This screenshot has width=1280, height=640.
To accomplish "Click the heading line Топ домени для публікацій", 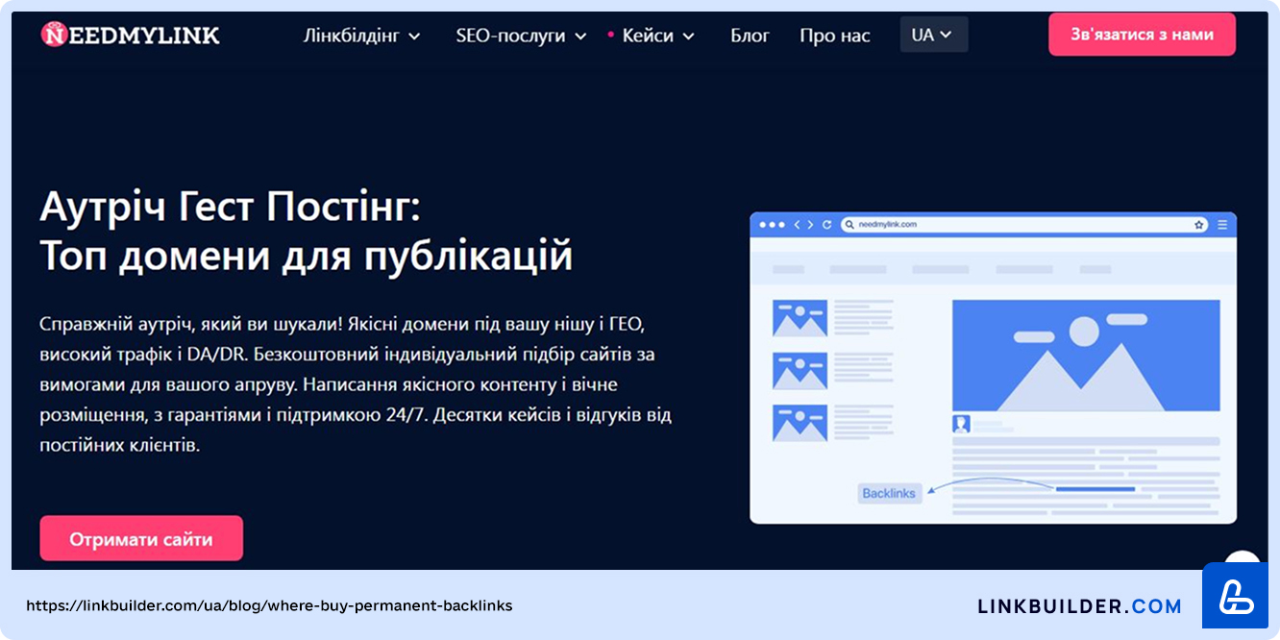I will 307,257.
